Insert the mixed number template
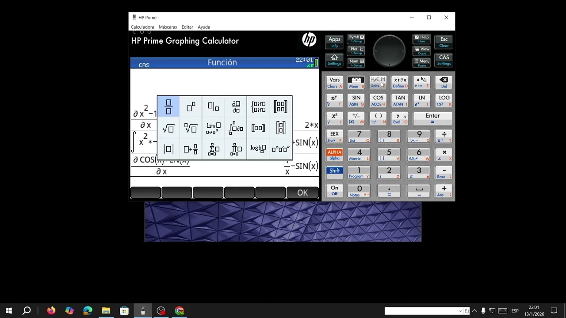 (191, 149)
